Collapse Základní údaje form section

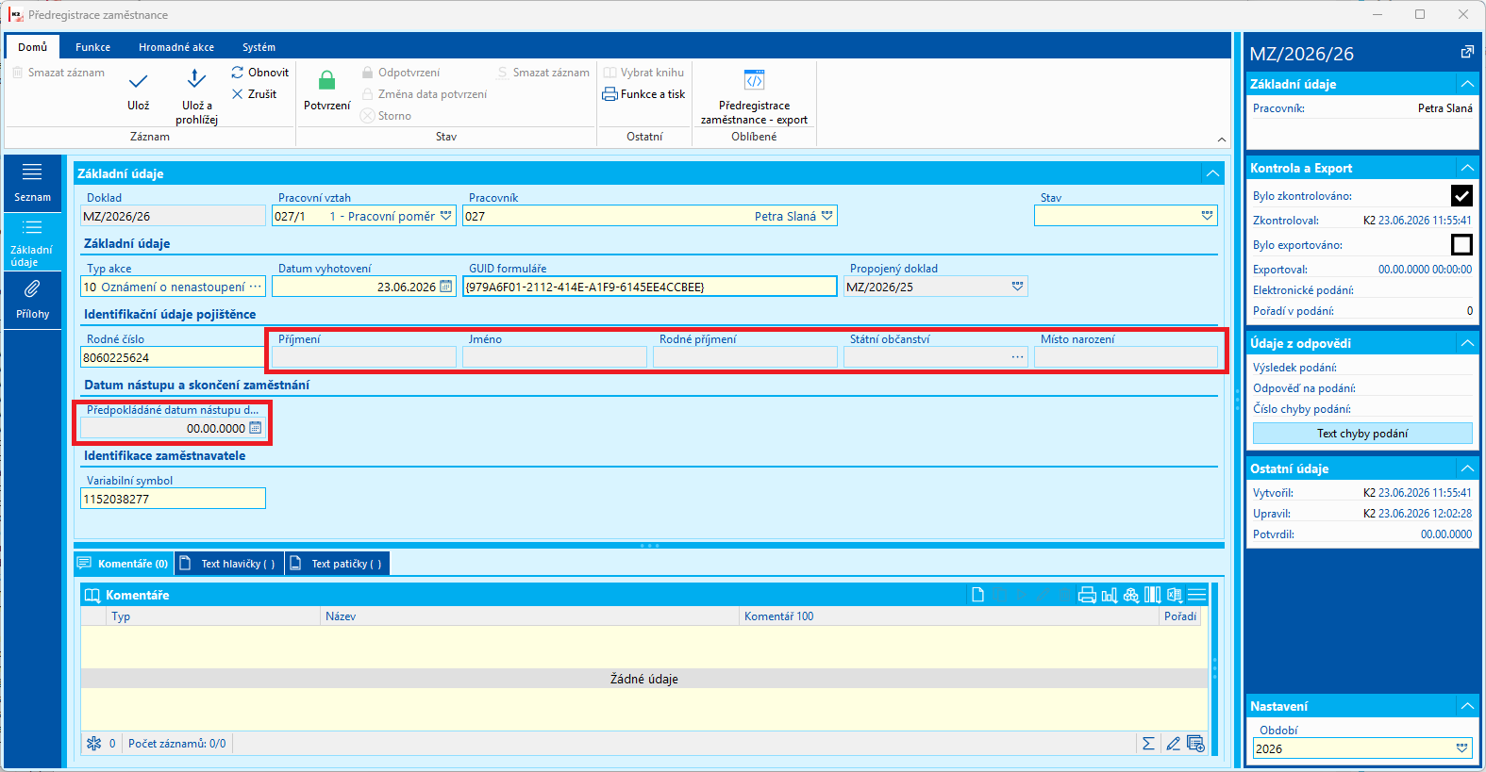pyautogui.click(x=1213, y=173)
